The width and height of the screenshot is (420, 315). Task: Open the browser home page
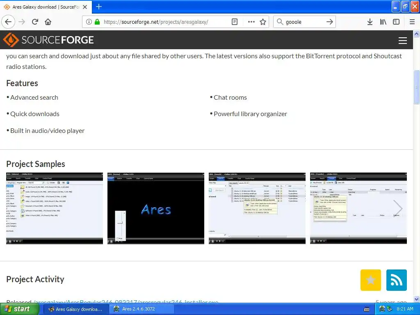point(48,22)
